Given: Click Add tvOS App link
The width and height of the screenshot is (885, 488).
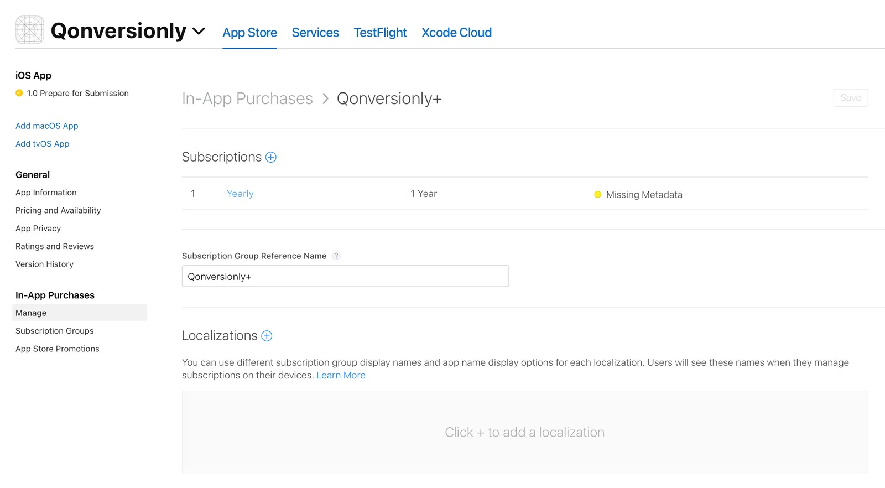Looking at the screenshot, I should [43, 144].
